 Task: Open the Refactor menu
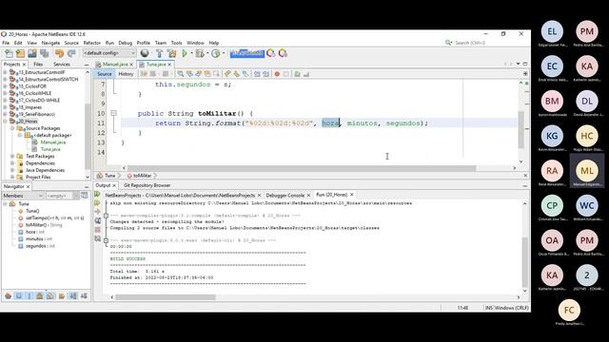coord(91,43)
